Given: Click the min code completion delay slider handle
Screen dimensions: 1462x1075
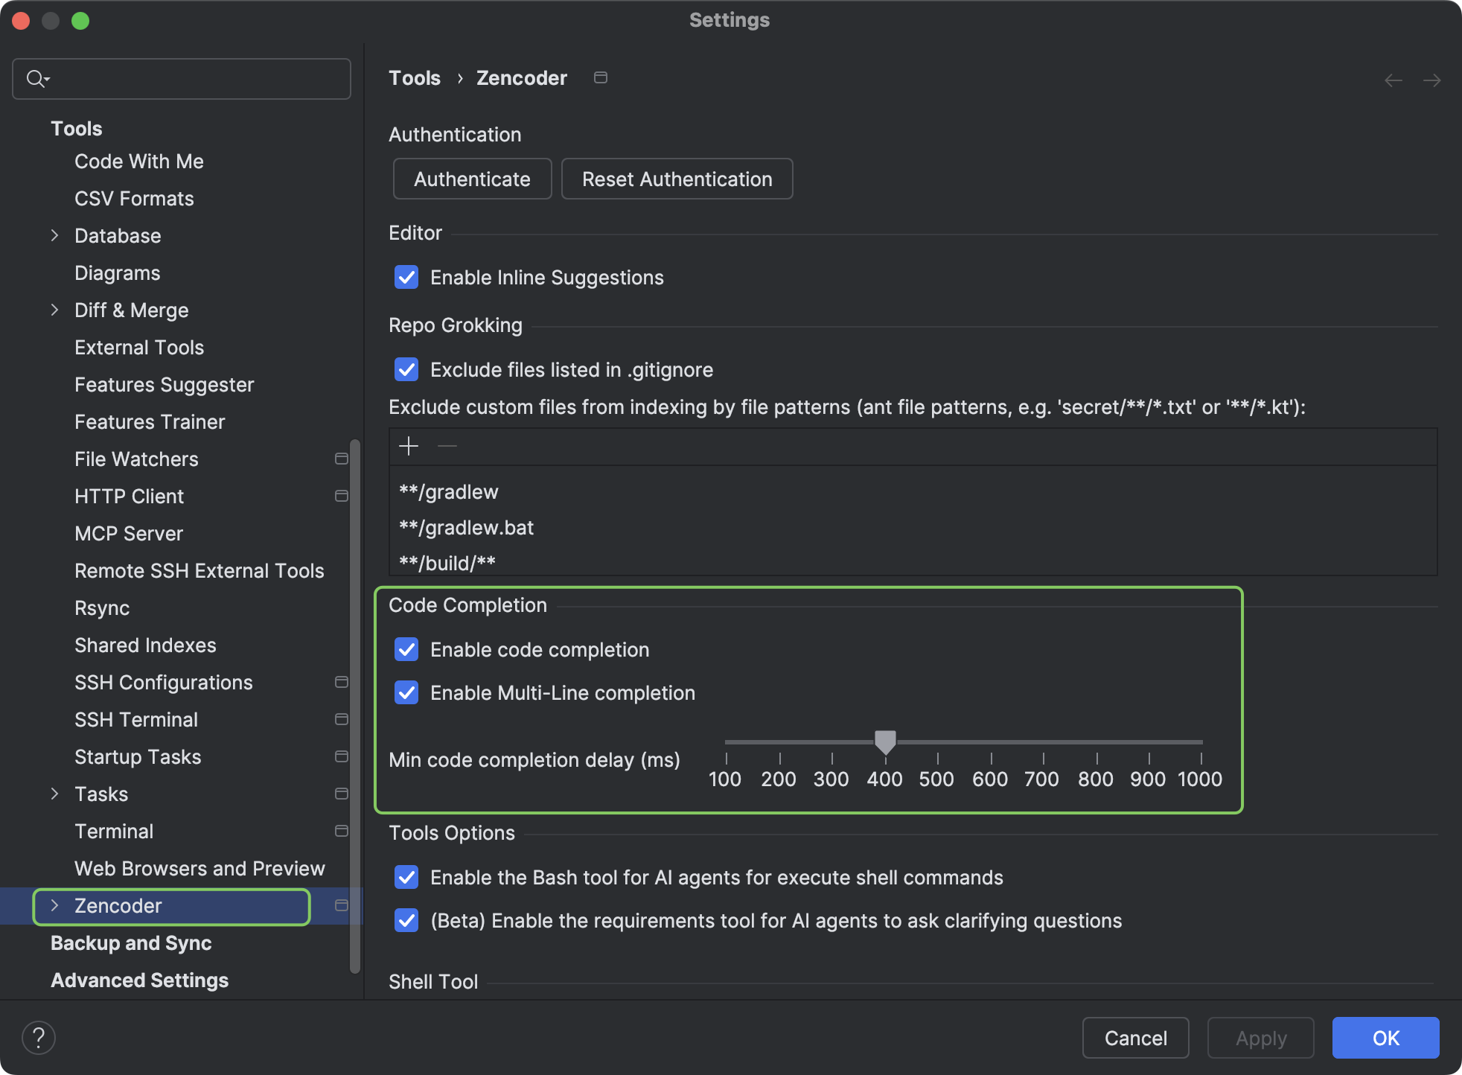Looking at the screenshot, I should (885, 741).
